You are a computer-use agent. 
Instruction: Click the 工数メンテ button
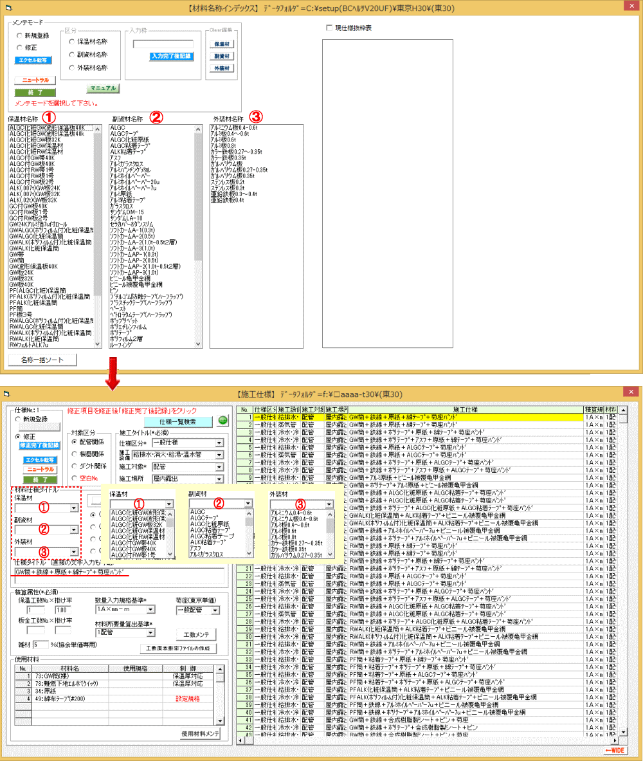196,635
